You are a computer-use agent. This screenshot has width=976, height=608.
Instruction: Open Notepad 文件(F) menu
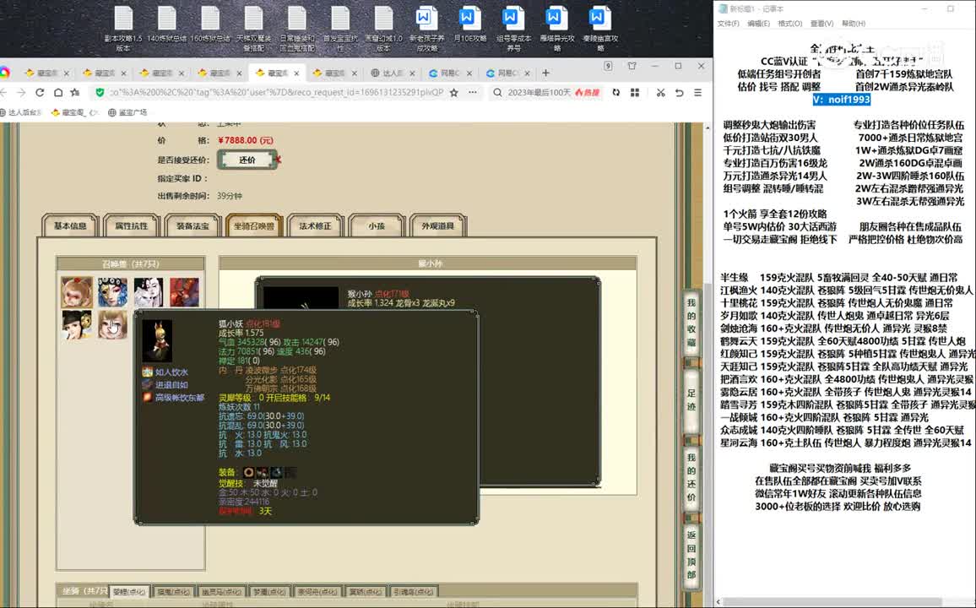click(x=729, y=24)
